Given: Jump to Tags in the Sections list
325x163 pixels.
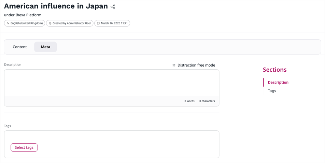Looking at the screenshot, I should (272, 91).
